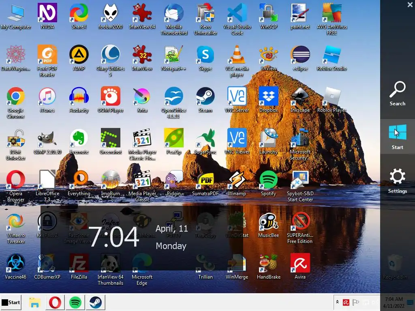Open Vaccine46 desktop icon
Viewport: 415px width, 311px height.
tap(16, 266)
